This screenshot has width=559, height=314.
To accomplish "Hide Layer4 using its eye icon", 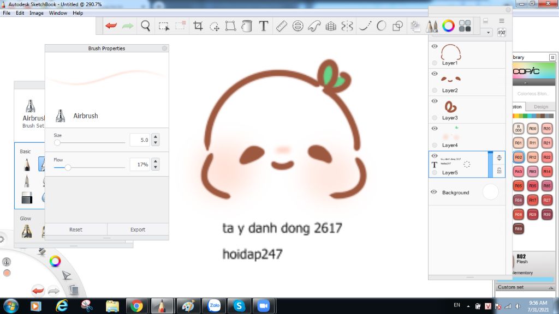I will click(434, 129).
